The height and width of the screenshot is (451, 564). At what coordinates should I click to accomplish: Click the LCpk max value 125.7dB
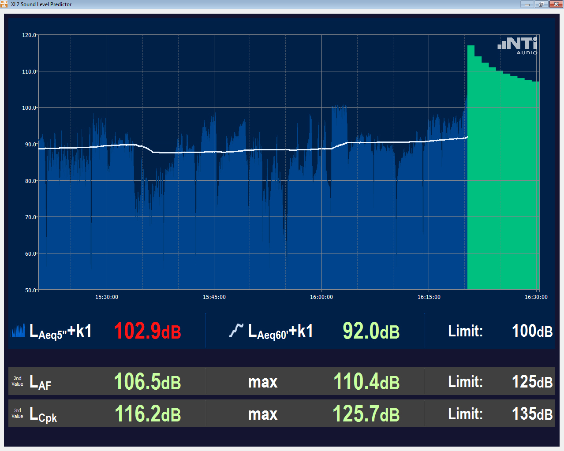[366, 414]
